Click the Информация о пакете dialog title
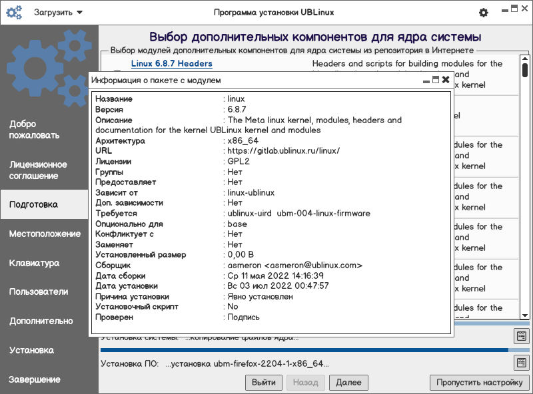The width and height of the screenshot is (533, 394). 156,81
